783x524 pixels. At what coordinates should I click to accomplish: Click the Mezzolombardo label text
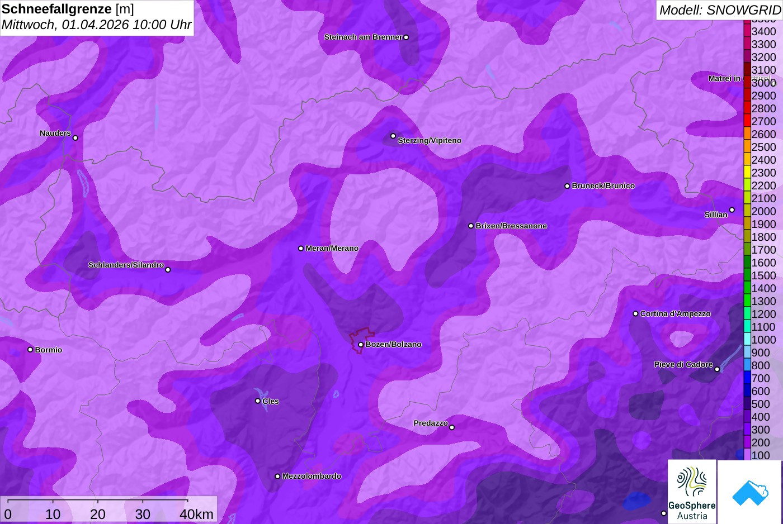pos(312,477)
